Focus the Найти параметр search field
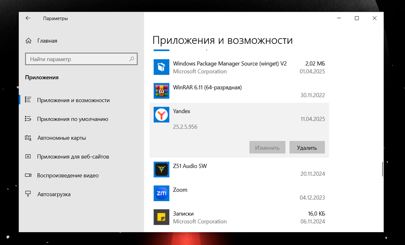 81,59
